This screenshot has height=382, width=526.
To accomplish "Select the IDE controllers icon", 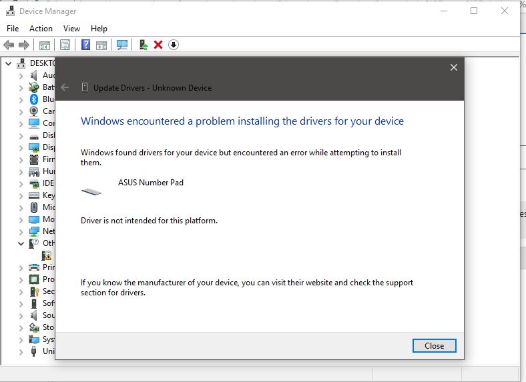I will pyautogui.click(x=34, y=183).
